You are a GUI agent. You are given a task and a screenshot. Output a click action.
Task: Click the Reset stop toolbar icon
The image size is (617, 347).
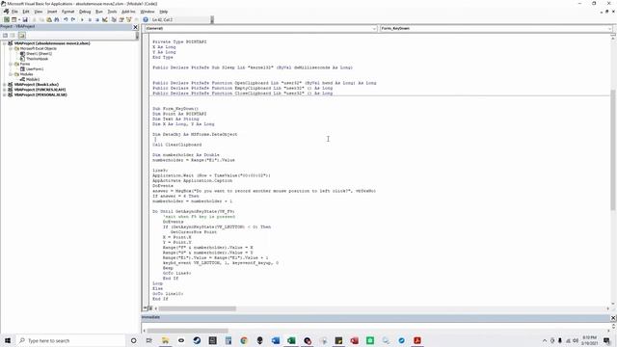coord(97,19)
